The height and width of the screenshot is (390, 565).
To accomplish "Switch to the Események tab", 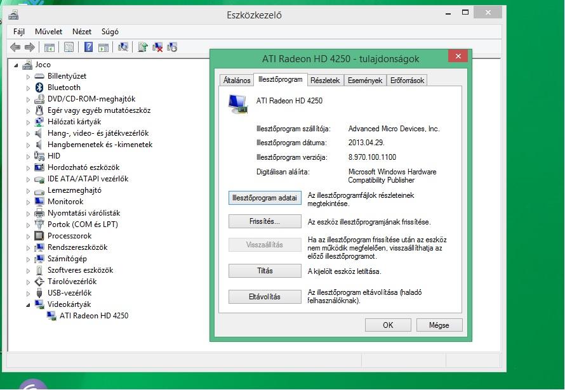I will 365,81.
